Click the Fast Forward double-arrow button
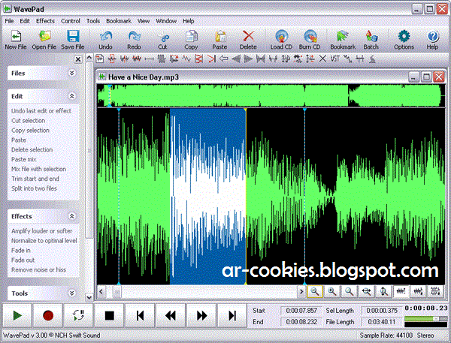451x343 pixels. [201, 315]
